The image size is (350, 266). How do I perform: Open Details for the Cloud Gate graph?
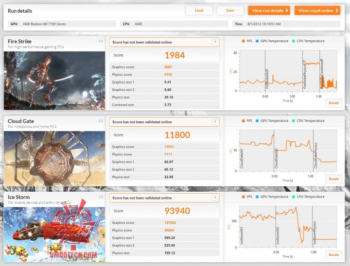click(333, 179)
